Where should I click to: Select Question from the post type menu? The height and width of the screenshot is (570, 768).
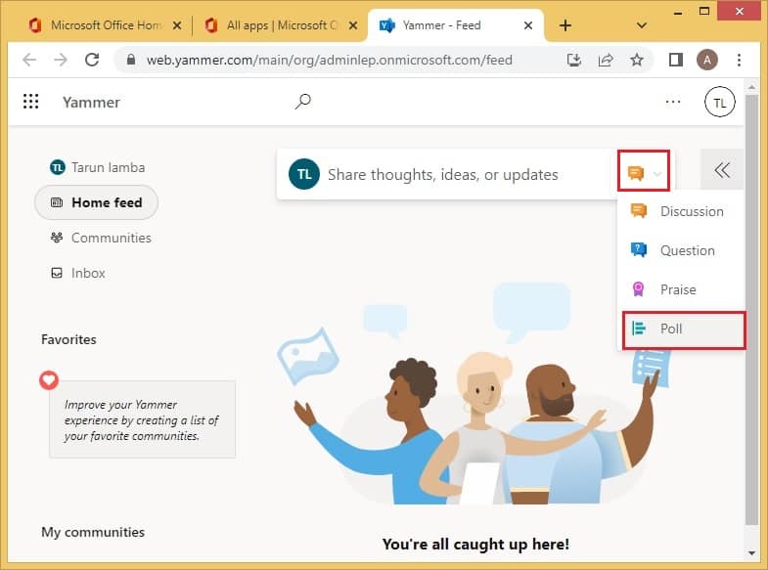[681, 250]
